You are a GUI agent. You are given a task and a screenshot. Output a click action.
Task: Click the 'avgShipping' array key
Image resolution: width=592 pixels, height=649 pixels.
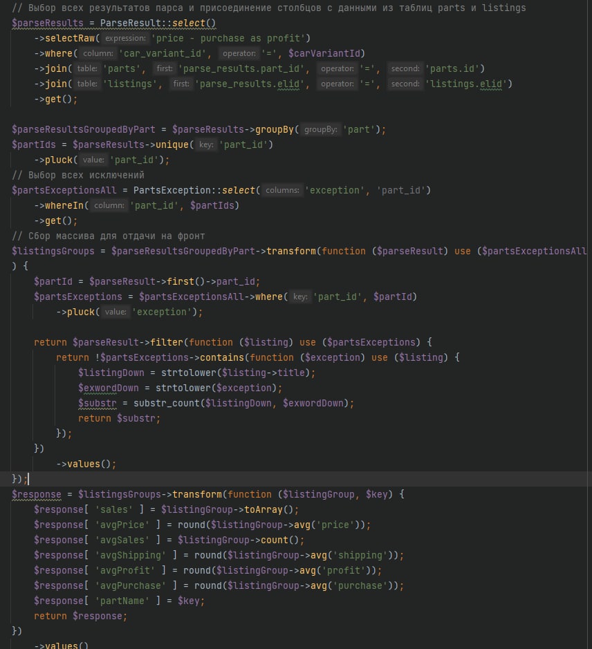[131, 556]
